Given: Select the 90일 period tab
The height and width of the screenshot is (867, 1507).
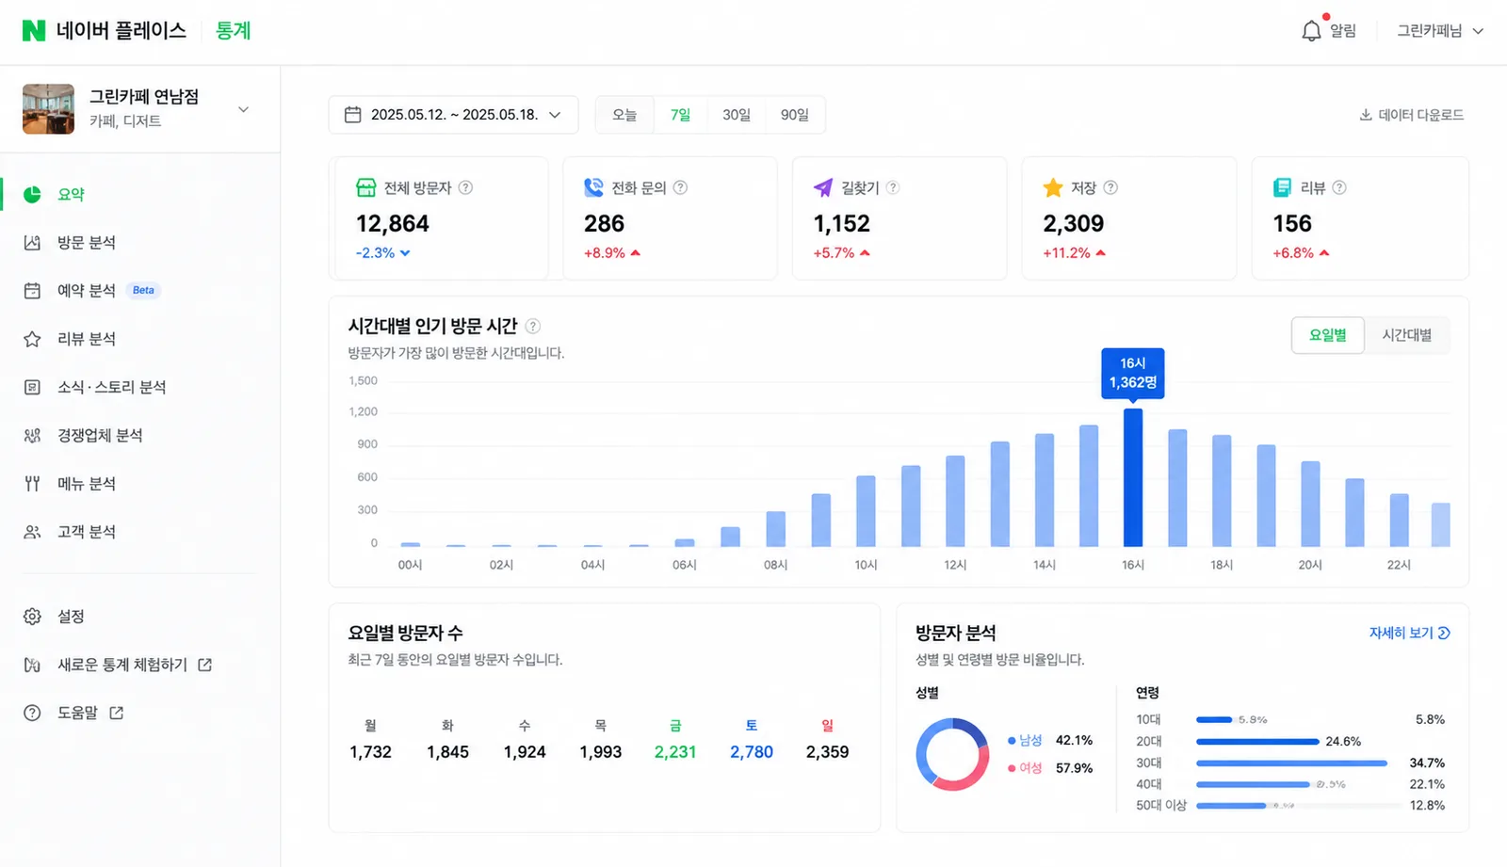Looking at the screenshot, I should tap(795, 115).
